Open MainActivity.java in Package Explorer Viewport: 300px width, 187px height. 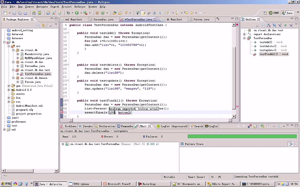(37, 54)
